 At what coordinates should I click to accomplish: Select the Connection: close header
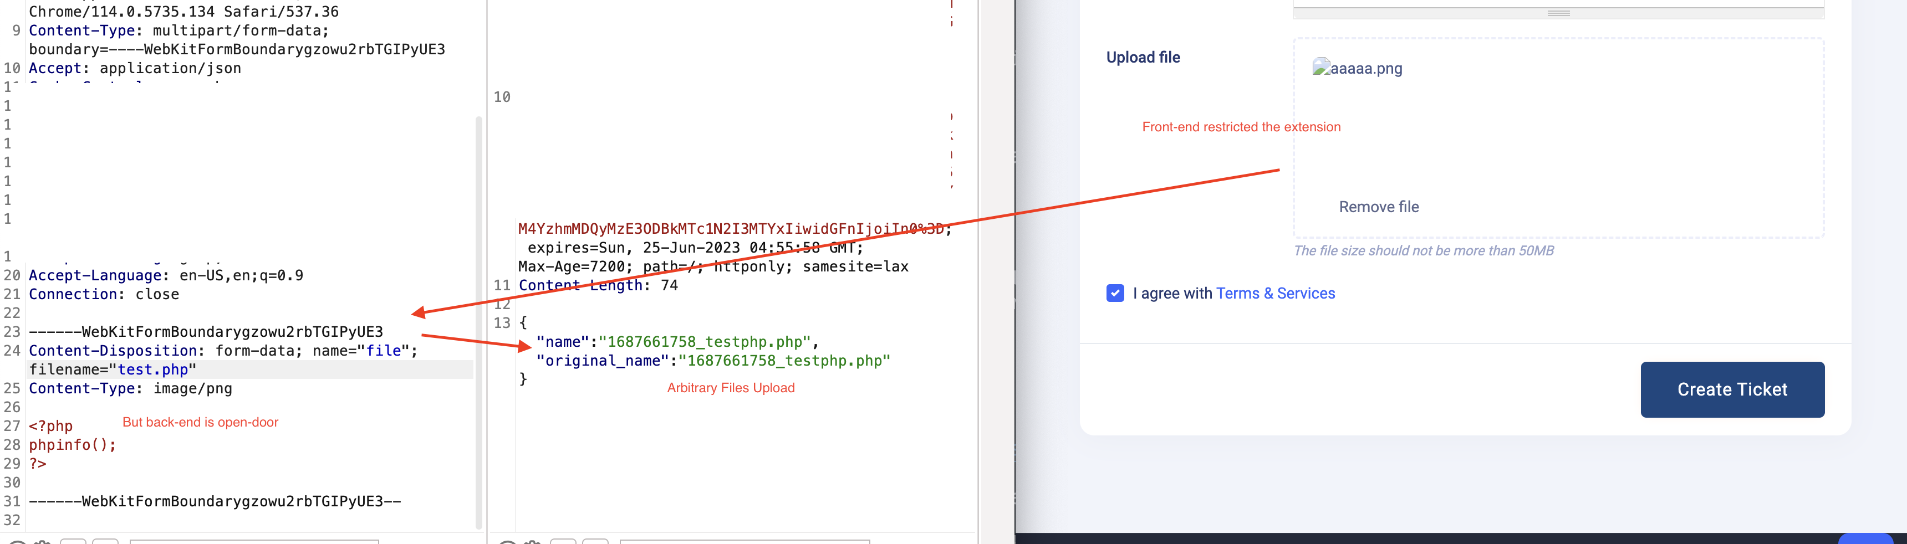pyautogui.click(x=104, y=295)
